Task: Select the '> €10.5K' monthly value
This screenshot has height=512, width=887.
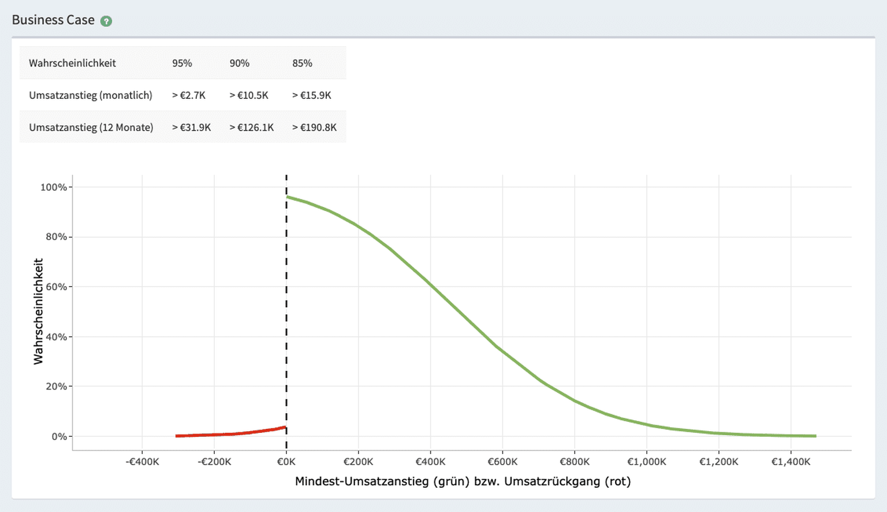Action: [x=249, y=95]
